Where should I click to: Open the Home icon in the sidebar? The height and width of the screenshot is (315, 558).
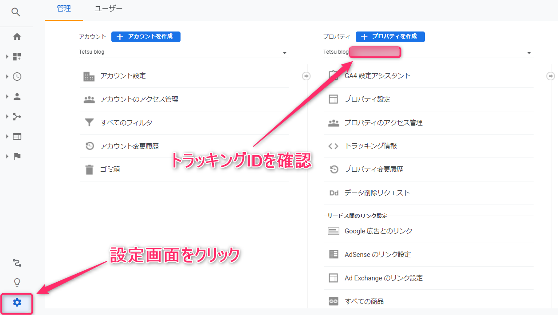click(x=16, y=36)
